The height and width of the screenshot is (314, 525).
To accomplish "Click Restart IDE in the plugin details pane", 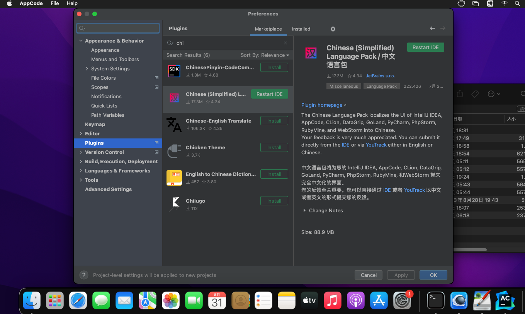I will 425,47.
